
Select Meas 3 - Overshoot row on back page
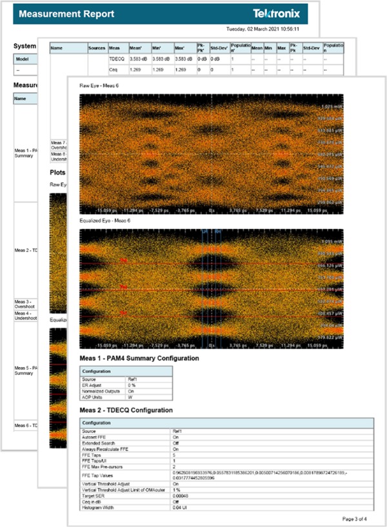coord(25,304)
